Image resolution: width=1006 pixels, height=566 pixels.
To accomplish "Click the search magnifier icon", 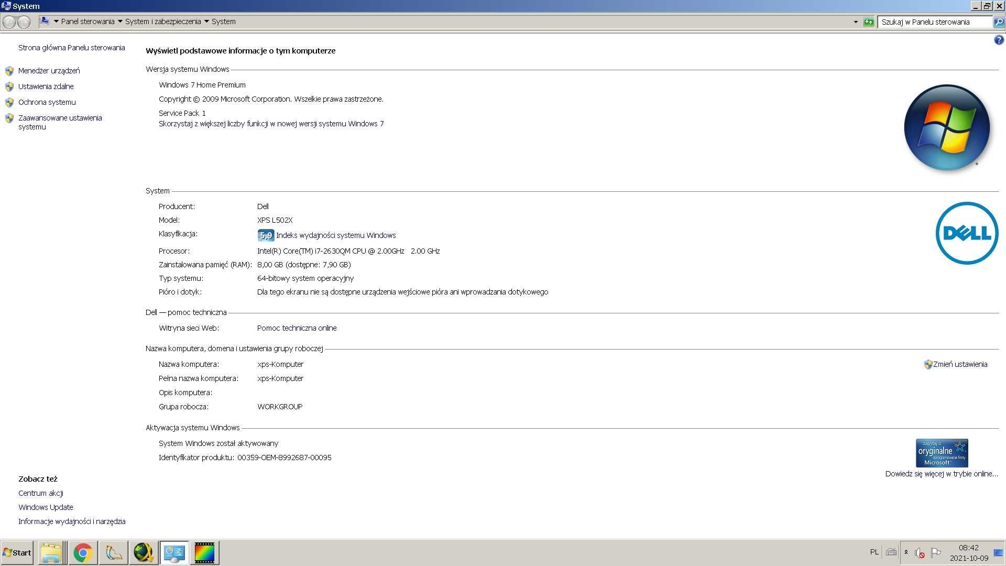I will click(999, 22).
